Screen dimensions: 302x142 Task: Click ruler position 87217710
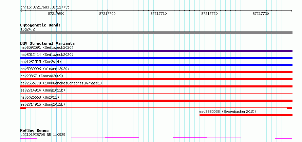[158, 14]
